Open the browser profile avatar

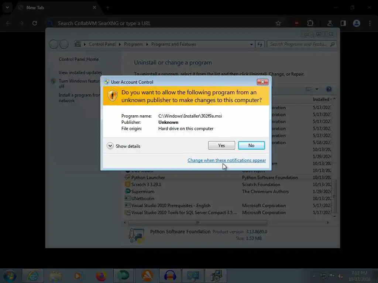pyautogui.click(x=357, y=23)
